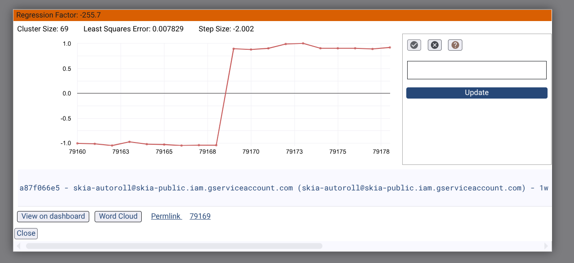This screenshot has height=263, width=574.
Task: Click y-axis label 0.5 on chart
Action: (67, 69)
